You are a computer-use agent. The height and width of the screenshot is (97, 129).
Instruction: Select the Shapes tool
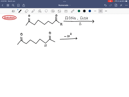coord(40,11)
